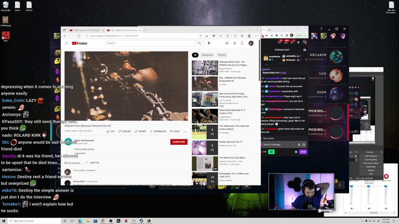
Task: Open the comments SORT BY dropdown
Action: (93, 162)
